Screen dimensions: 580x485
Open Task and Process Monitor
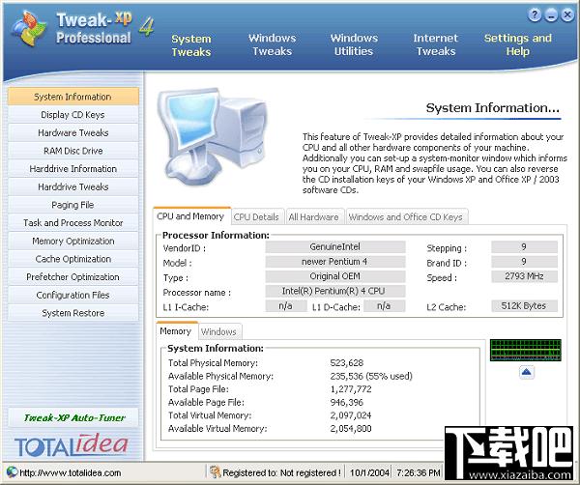(72, 223)
